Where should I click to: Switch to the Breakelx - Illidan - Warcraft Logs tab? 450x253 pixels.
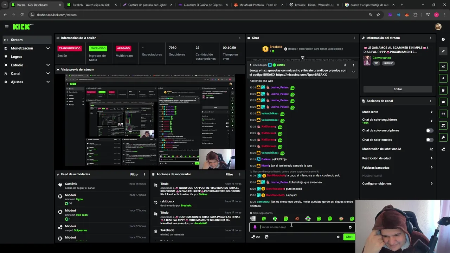[x=314, y=5]
